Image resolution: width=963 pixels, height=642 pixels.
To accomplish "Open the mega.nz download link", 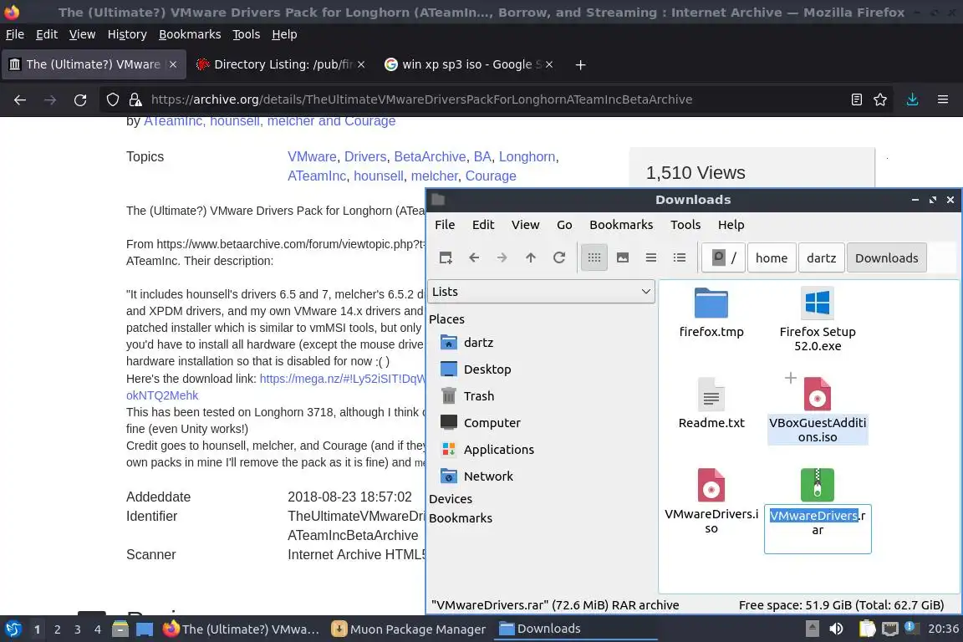I will (342, 379).
